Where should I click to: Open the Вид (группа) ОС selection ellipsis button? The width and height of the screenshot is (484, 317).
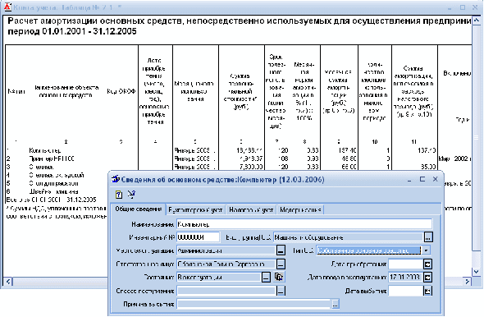[x=428, y=237]
